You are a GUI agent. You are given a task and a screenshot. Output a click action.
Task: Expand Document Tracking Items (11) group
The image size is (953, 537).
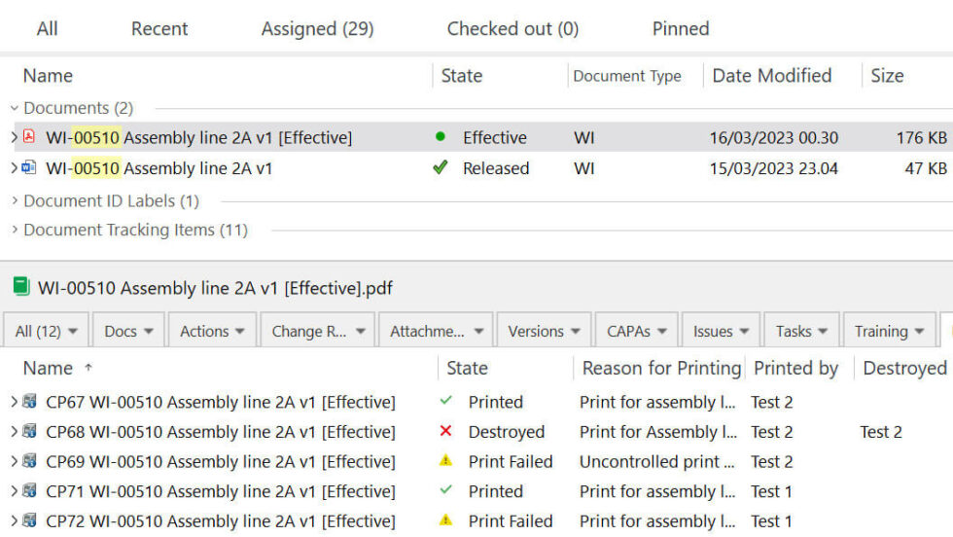tap(15, 230)
